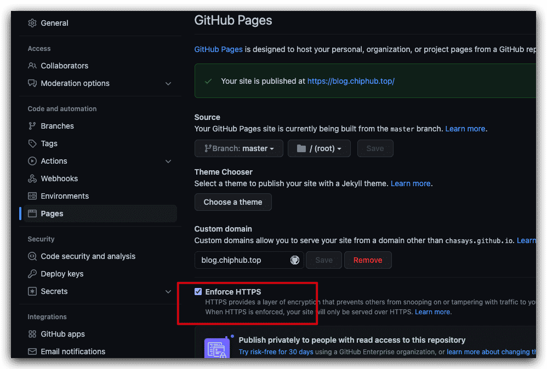Click the General gear icon
Image resolution: width=547 pixels, height=369 pixels.
[x=32, y=23]
